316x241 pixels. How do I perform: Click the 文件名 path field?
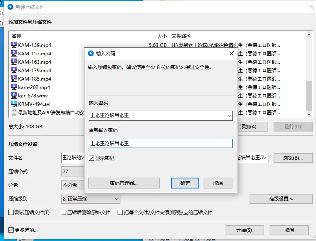[253, 158]
